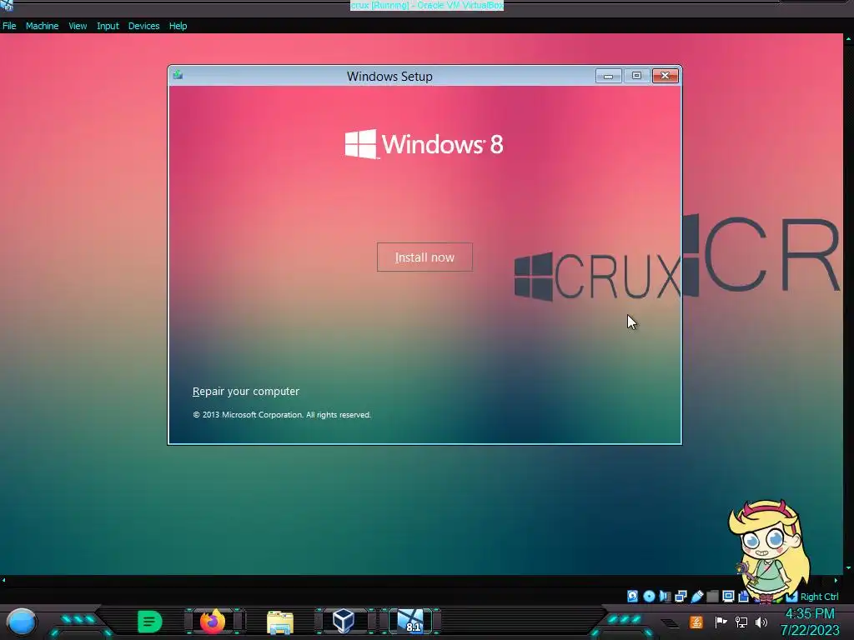
Task: Open the green chat app in taskbar
Action: coord(149,622)
